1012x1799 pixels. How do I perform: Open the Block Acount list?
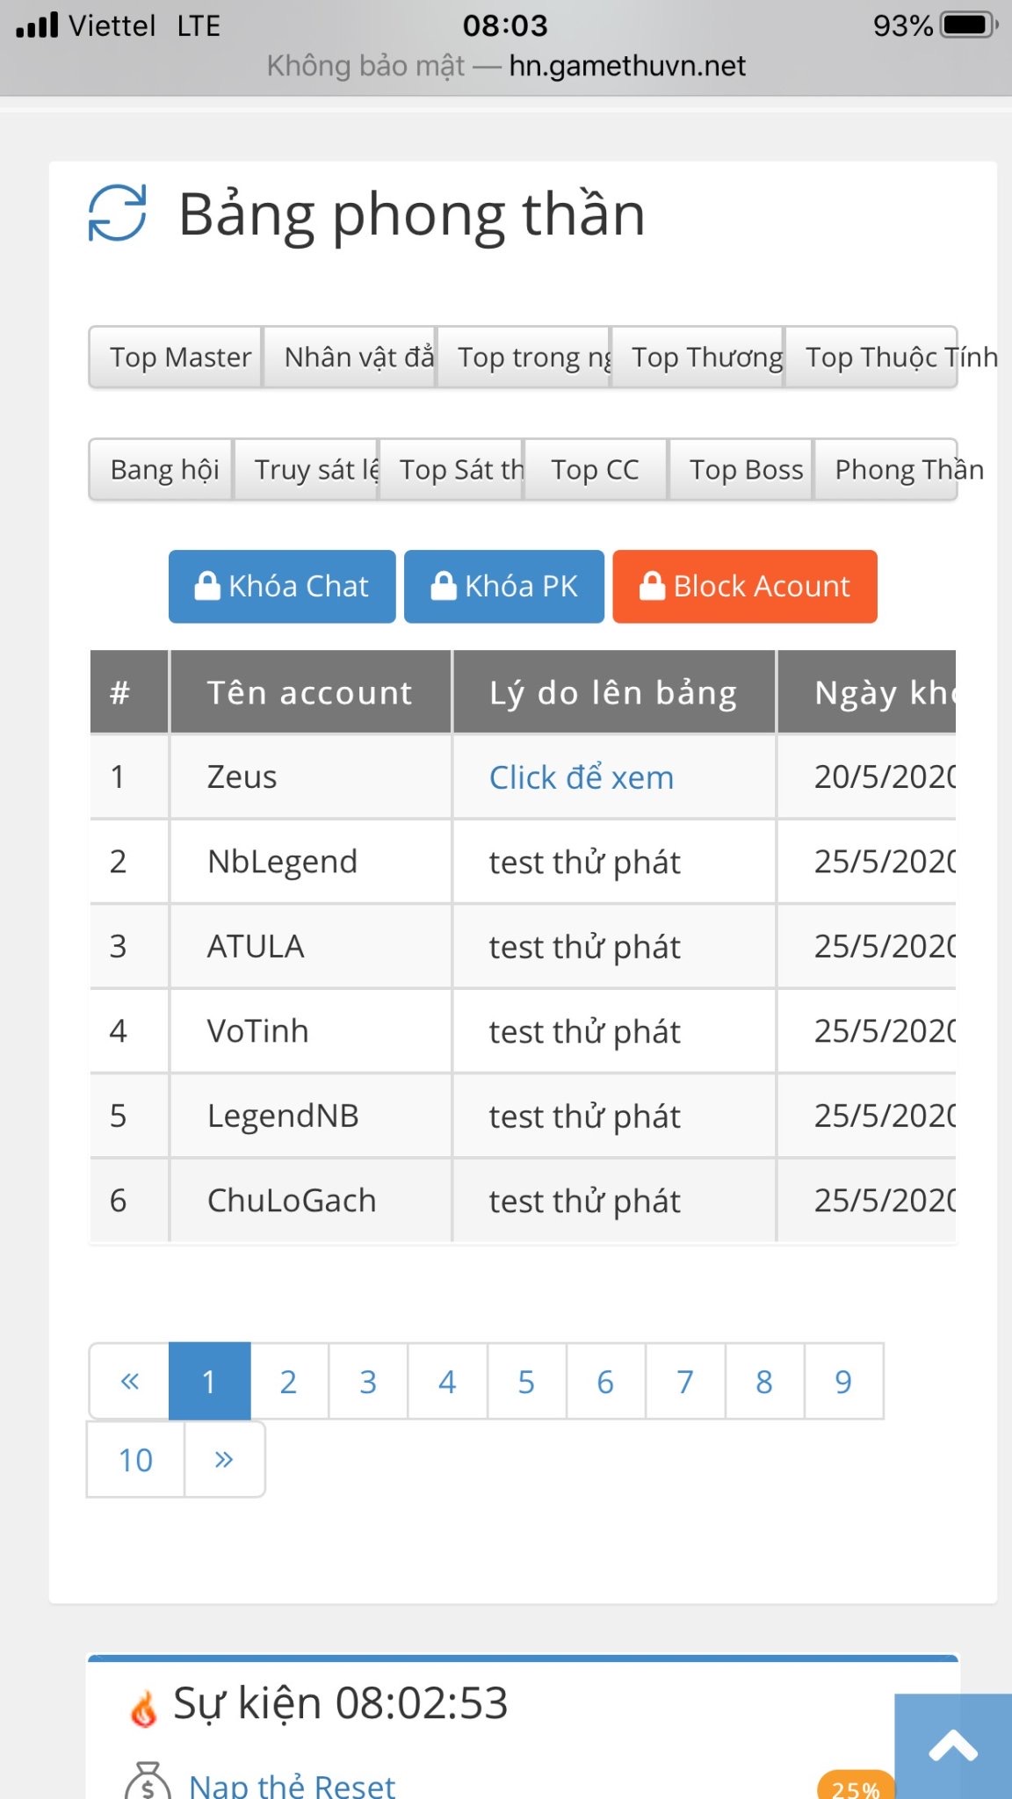coord(744,586)
